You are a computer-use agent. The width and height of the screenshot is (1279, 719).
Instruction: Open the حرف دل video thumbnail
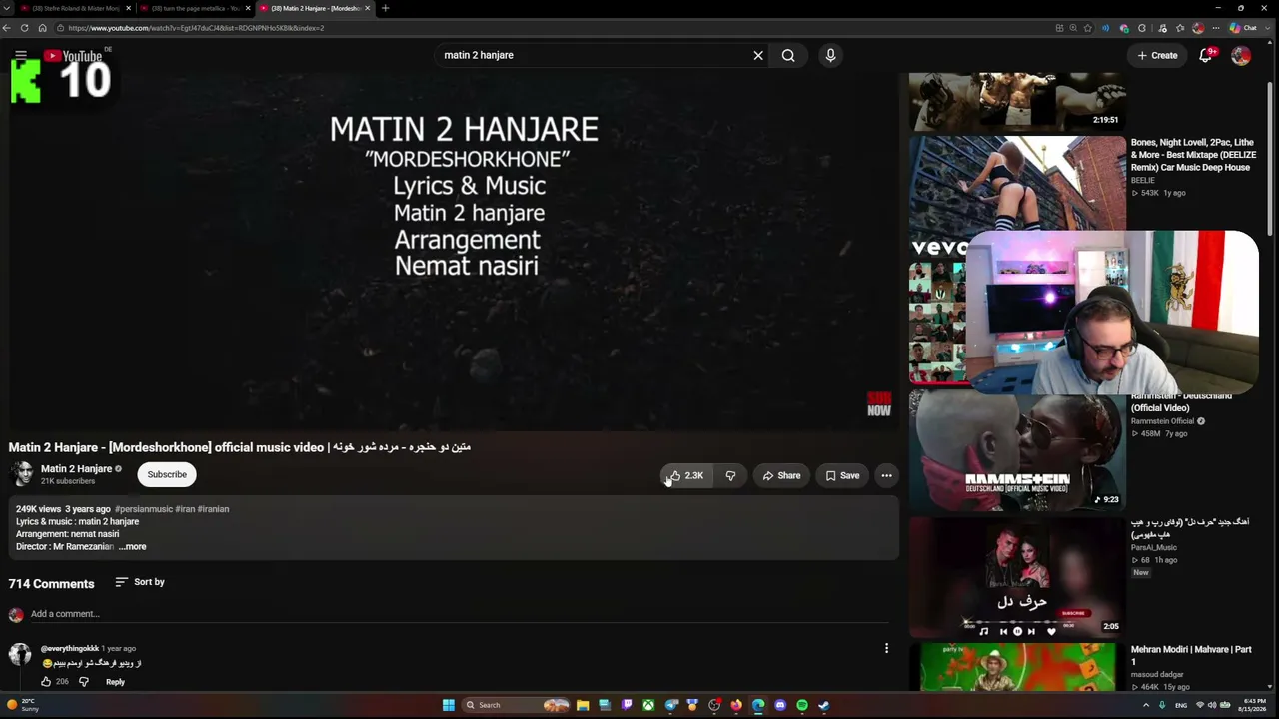[1017, 577]
